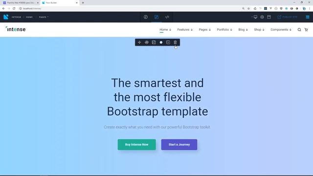The width and height of the screenshot is (313, 176).
Task: Expand the Features nav dropdown
Action: (x=185, y=29)
